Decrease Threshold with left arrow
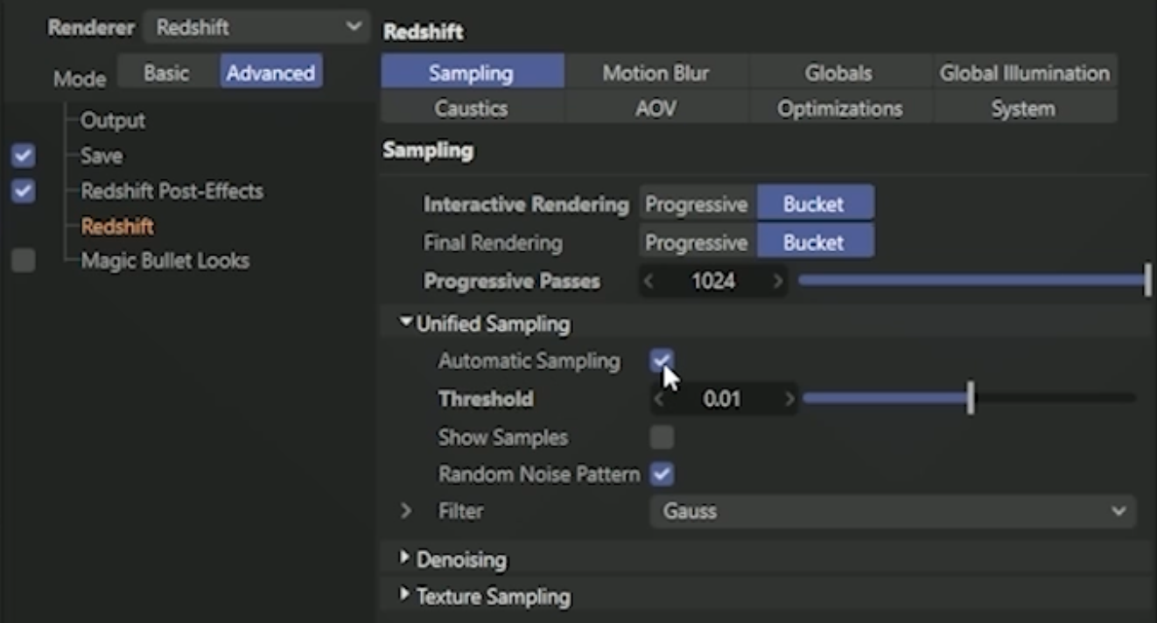 (659, 399)
